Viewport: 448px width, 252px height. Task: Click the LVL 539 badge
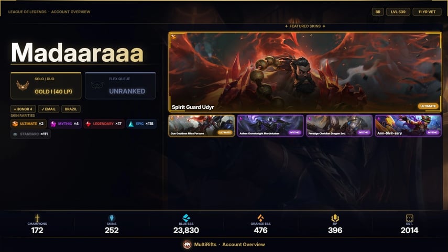click(398, 12)
